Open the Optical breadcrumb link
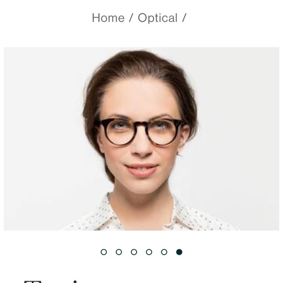283x283 pixels. pyautogui.click(x=158, y=18)
